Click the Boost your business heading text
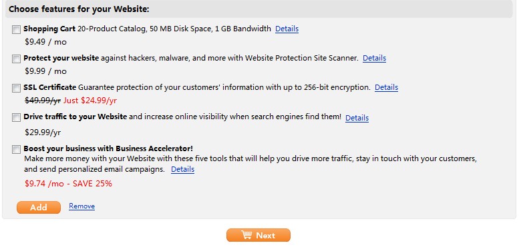The height and width of the screenshot is (251, 519). point(108,148)
